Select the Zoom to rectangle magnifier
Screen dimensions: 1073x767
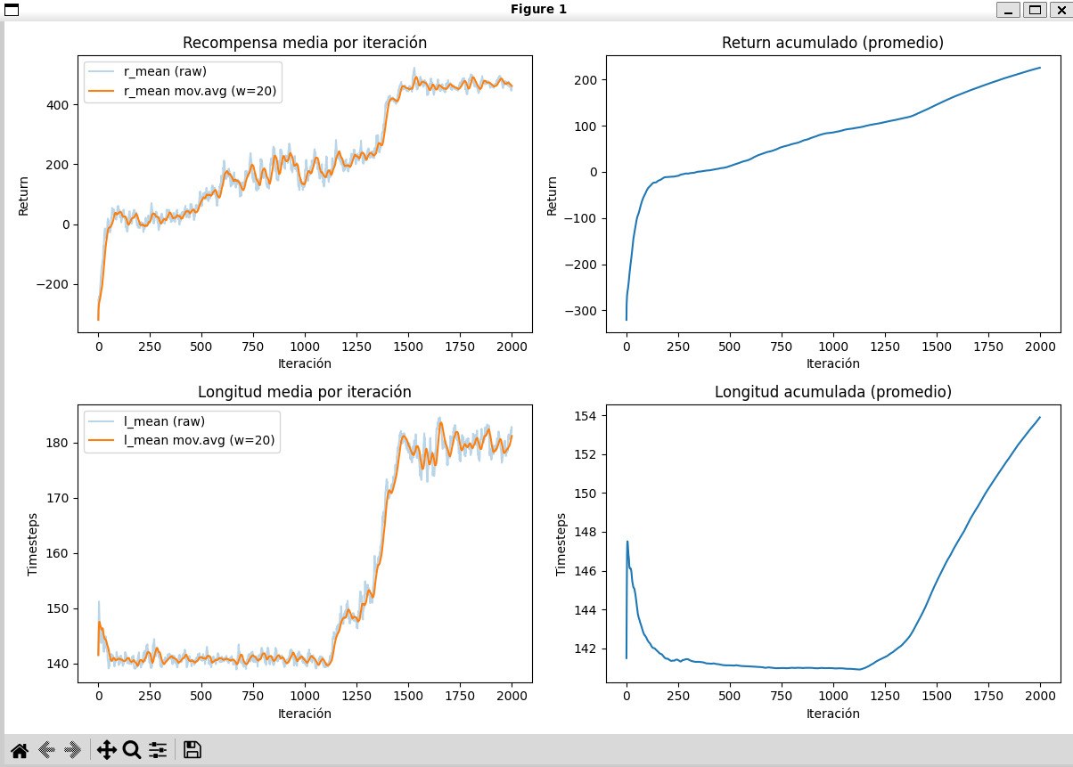click(x=132, y=750)
